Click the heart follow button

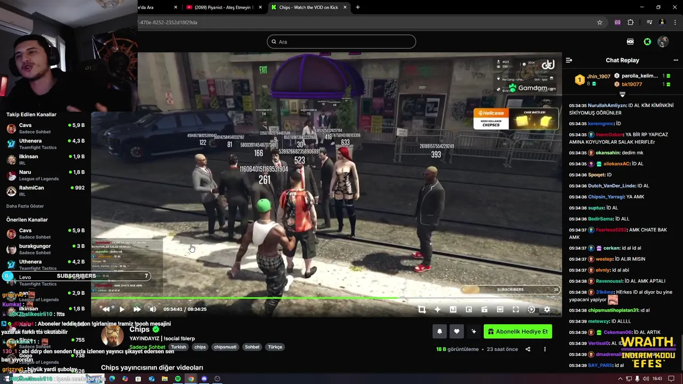coord(456,332)
